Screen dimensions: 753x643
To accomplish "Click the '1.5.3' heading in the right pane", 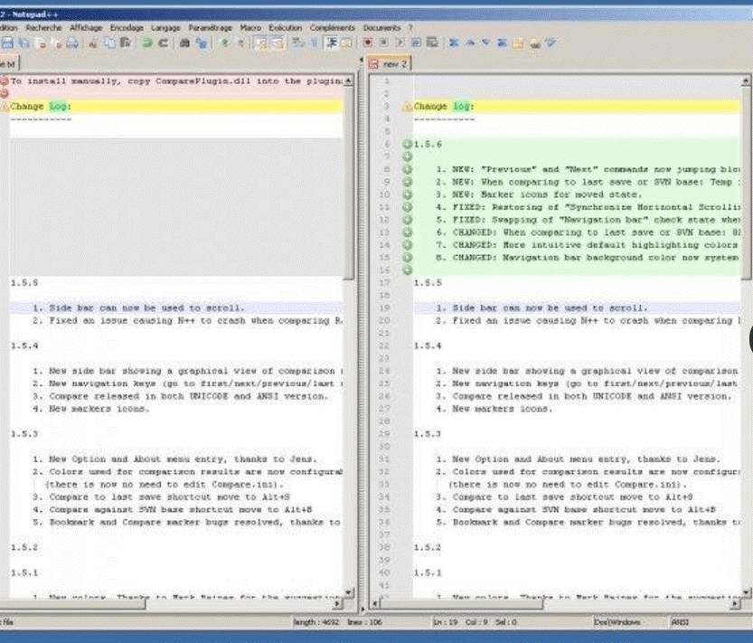I will tap(428, 434).
